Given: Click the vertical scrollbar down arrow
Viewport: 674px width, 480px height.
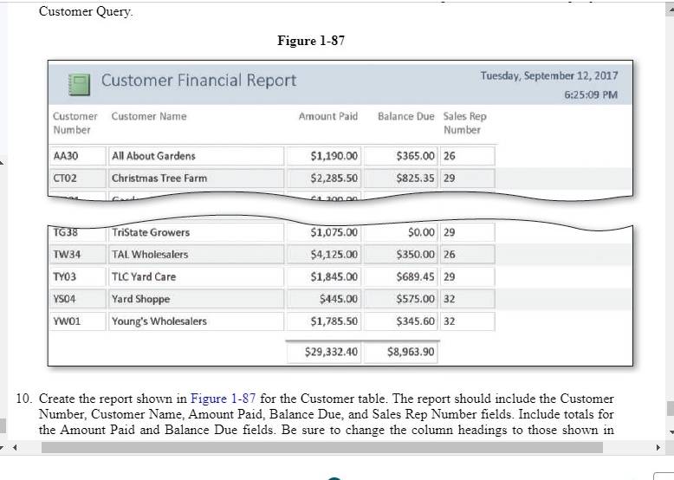Looking at the screenshot, I should pyautogui.click(x=671, y=432).
